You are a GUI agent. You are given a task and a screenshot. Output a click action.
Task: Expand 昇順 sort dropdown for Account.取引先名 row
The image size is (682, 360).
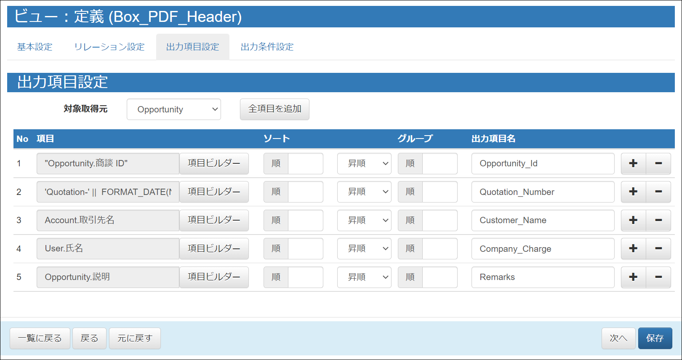coord(364,220)
